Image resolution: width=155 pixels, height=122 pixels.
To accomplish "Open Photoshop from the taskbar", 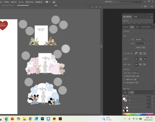I will [42, 119].
